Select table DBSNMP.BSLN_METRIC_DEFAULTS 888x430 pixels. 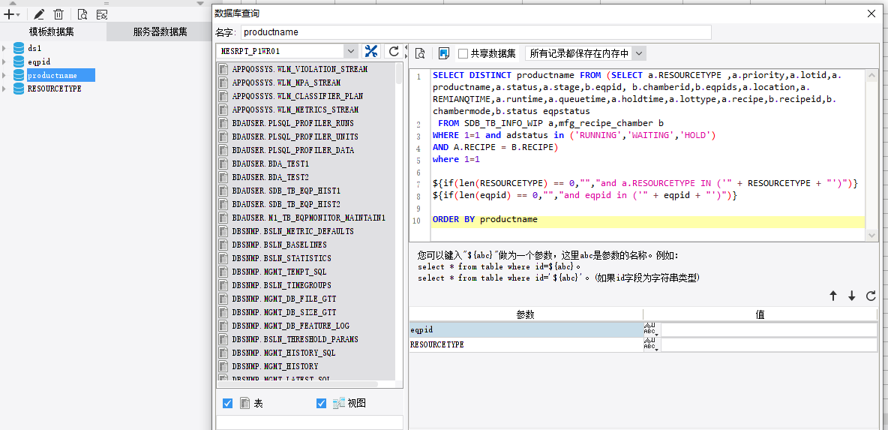292,231
